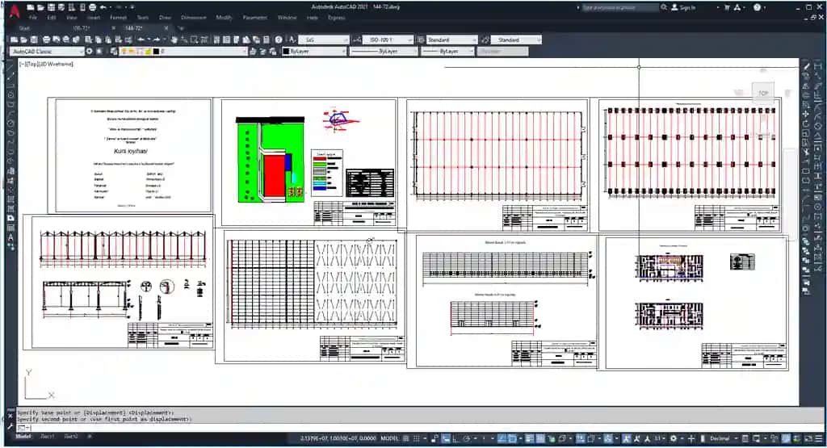This screenshot has height=448, width=827.
Task: Toggle polar tracking in the status bar
Action: 467,438
